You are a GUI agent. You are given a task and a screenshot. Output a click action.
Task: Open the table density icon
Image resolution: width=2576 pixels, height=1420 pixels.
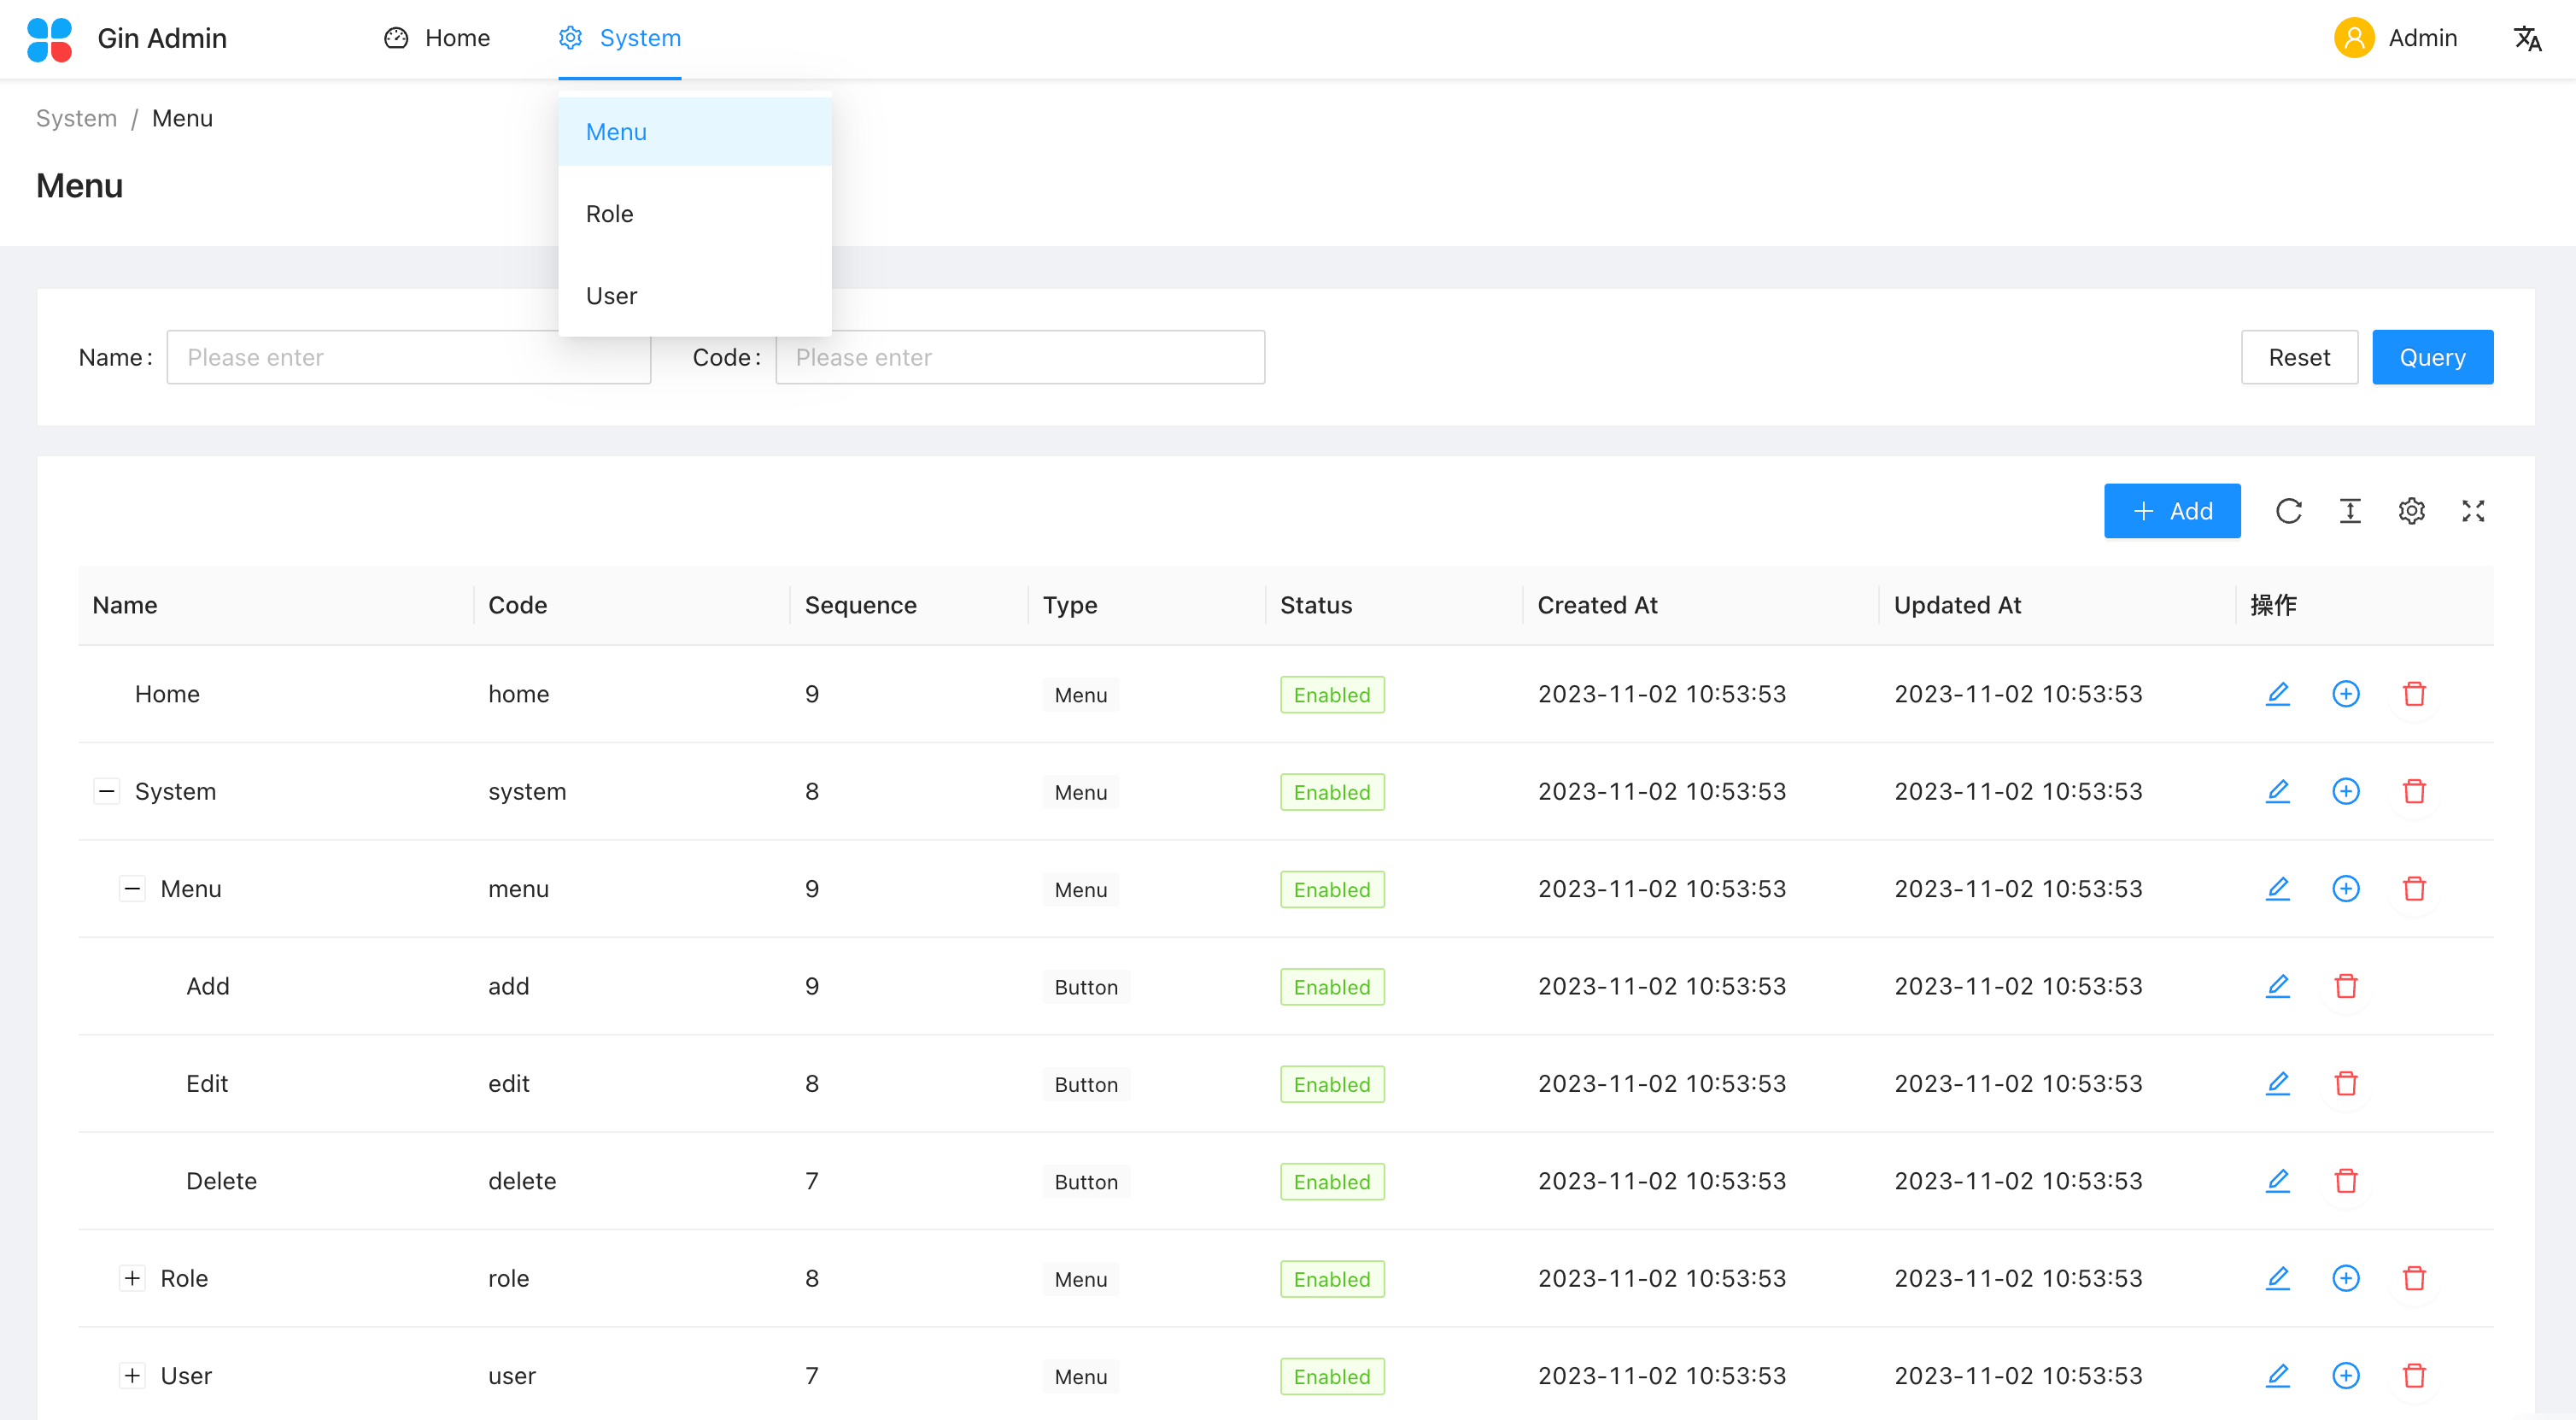tap(2350, 511)
